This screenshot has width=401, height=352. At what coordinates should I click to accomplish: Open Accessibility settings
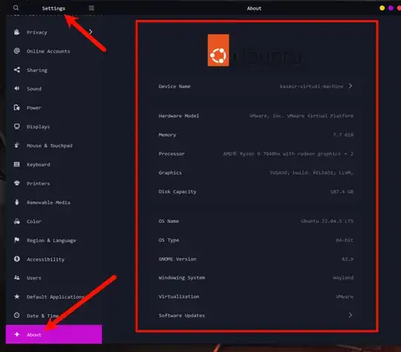tap(53, 259)
